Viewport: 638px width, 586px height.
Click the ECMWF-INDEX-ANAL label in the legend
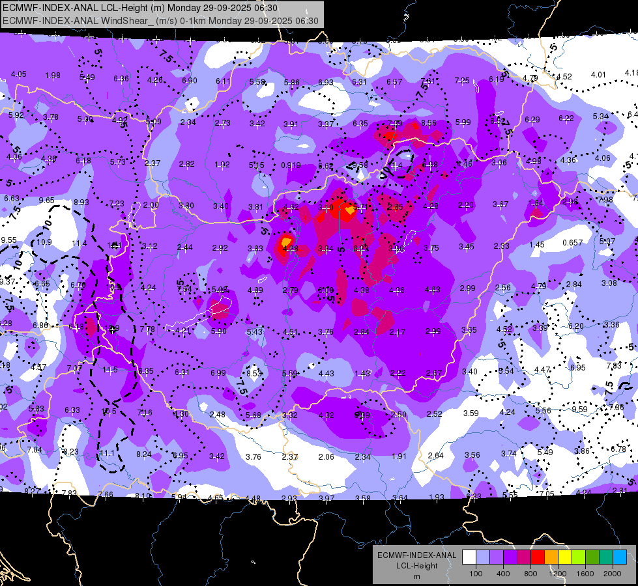click(416, 555)
